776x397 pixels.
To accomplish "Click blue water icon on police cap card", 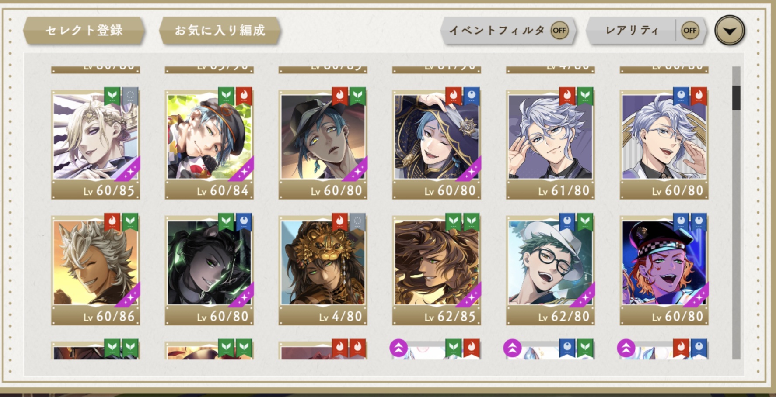I will click(x=681, y=222).
